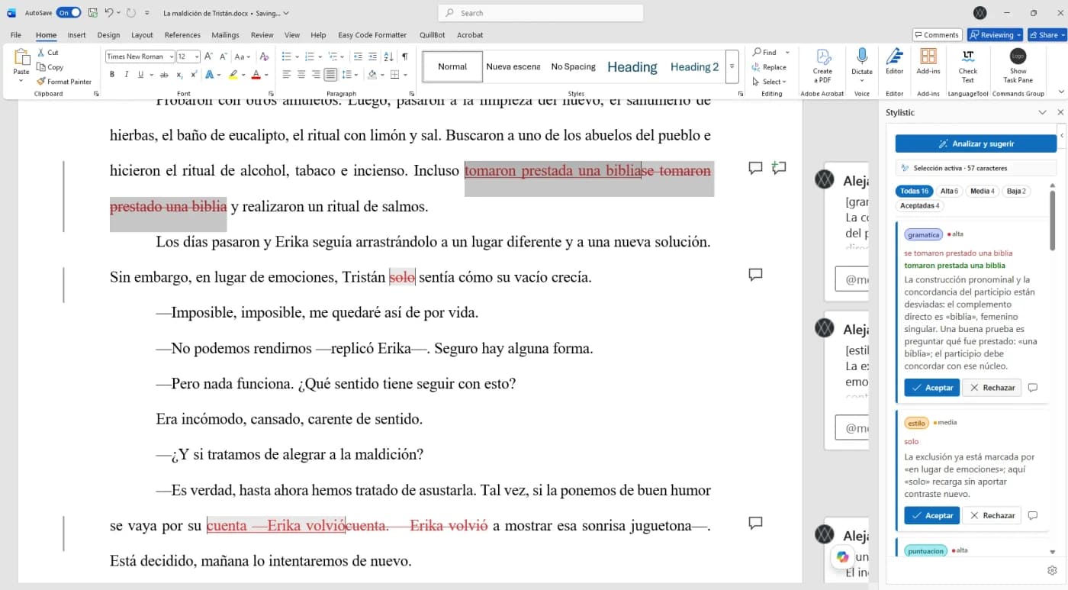
Task: Click the Undo arrow in title bar
Action: [109, 13]
